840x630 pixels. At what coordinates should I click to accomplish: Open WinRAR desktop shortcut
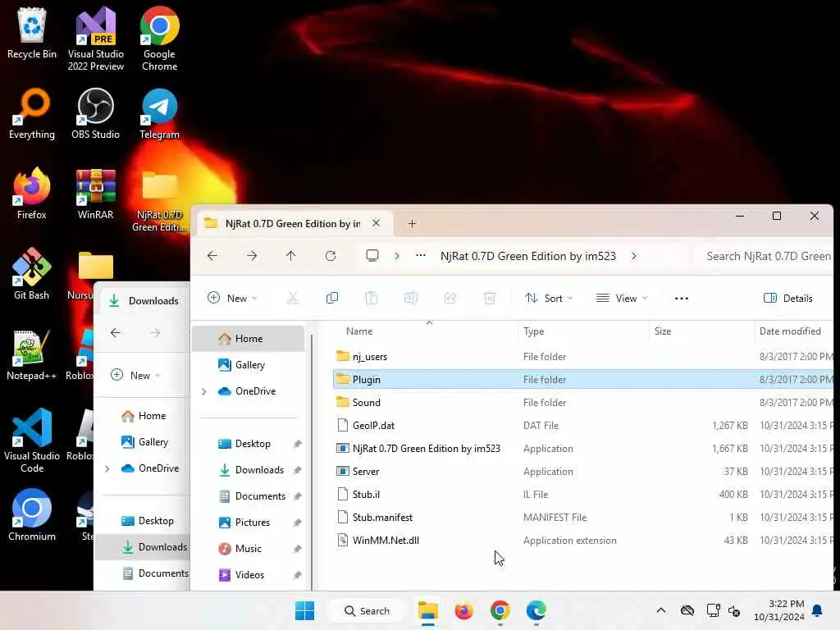[95, 194]
